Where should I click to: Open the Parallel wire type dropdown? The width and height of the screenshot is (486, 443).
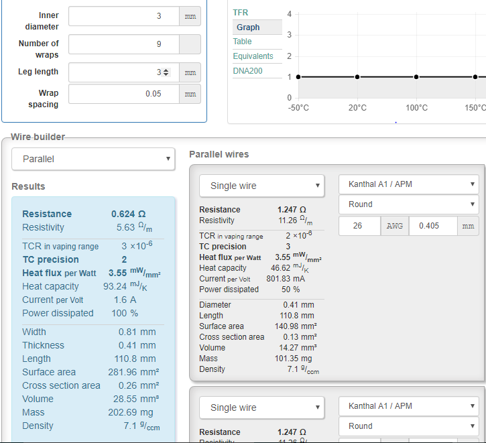click(93, 159)
